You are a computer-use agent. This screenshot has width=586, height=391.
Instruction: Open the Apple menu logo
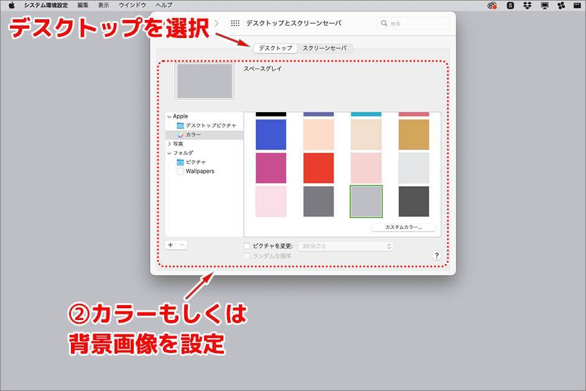coord(11,5)
